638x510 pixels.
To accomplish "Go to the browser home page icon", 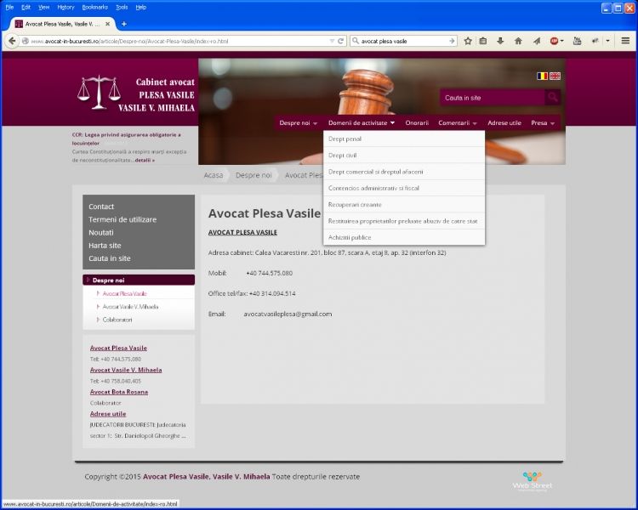I will (x=518, y=41).
